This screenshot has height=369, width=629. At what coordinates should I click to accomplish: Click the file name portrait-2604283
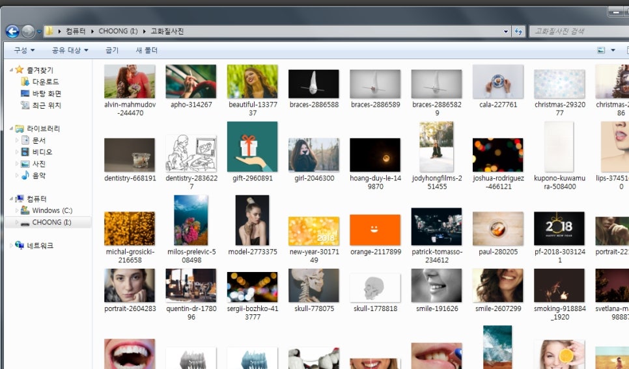130,308
